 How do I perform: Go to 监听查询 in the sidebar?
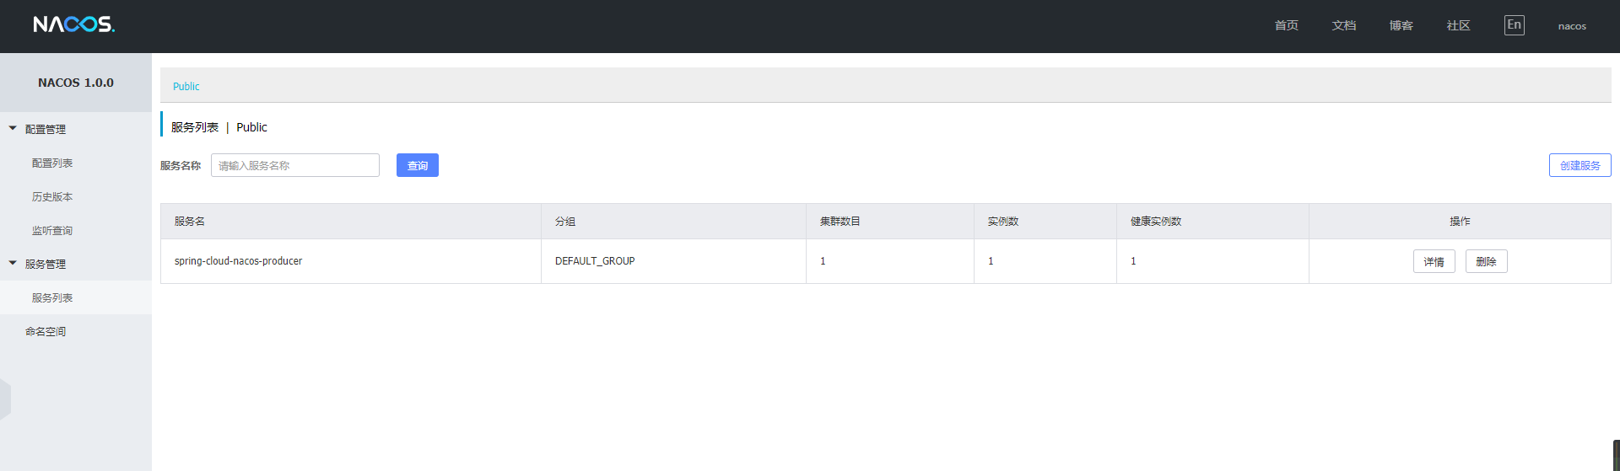pos(52,230)
